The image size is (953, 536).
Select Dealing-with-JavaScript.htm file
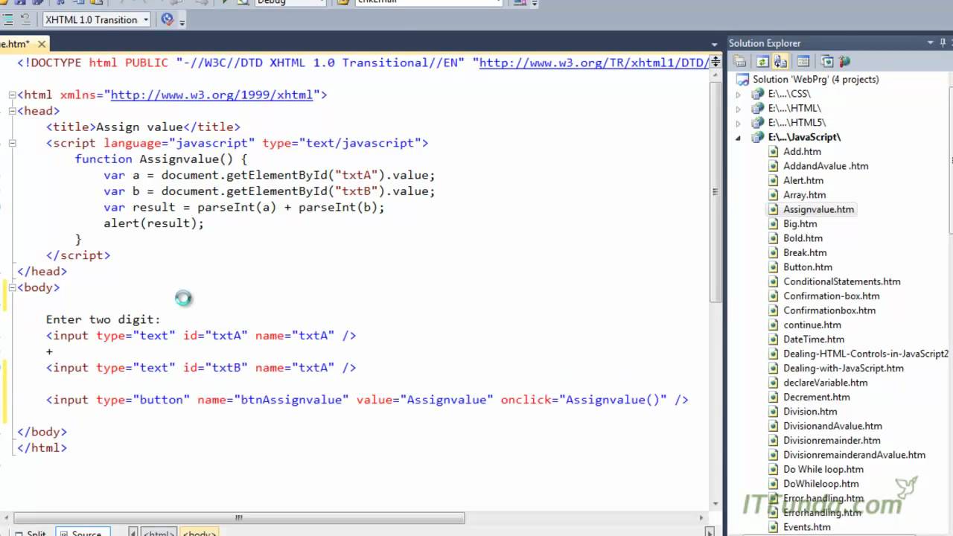point(844,368)
